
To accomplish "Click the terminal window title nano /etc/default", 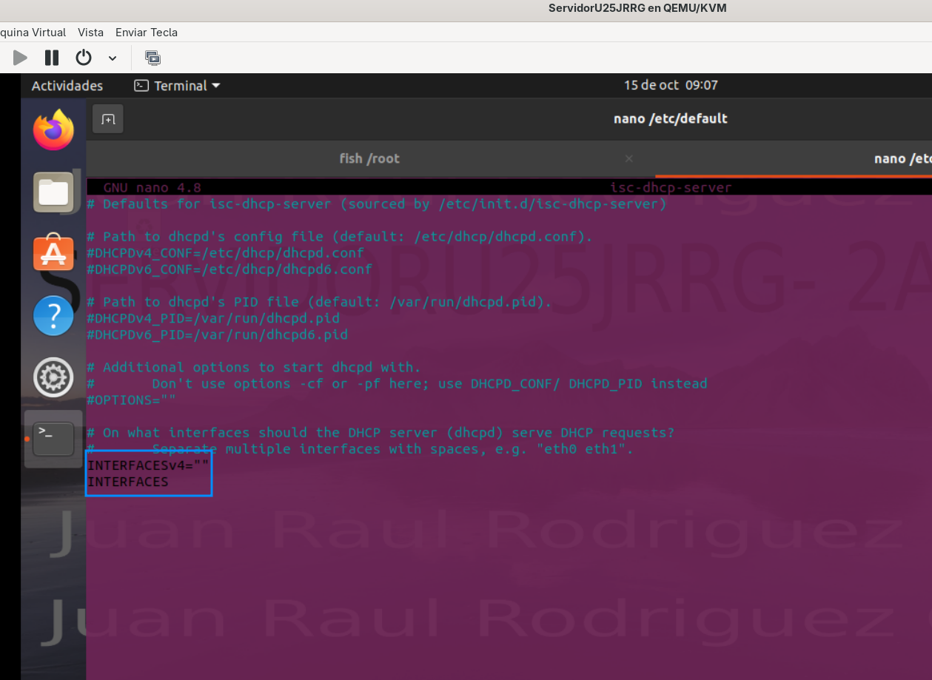I will click(x=671, y=118).
